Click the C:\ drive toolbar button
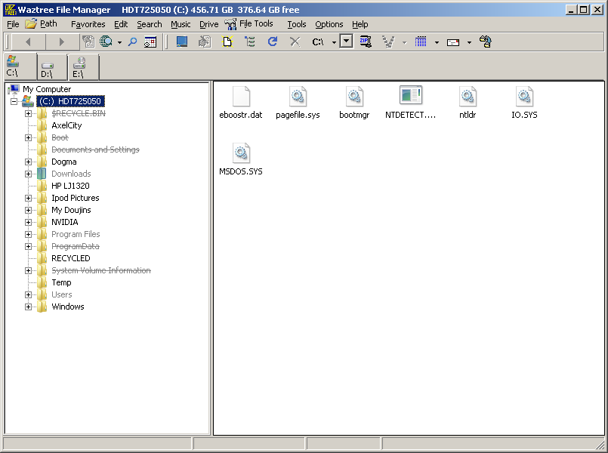This screenshot has height=453, width=608. click(317, 42)
